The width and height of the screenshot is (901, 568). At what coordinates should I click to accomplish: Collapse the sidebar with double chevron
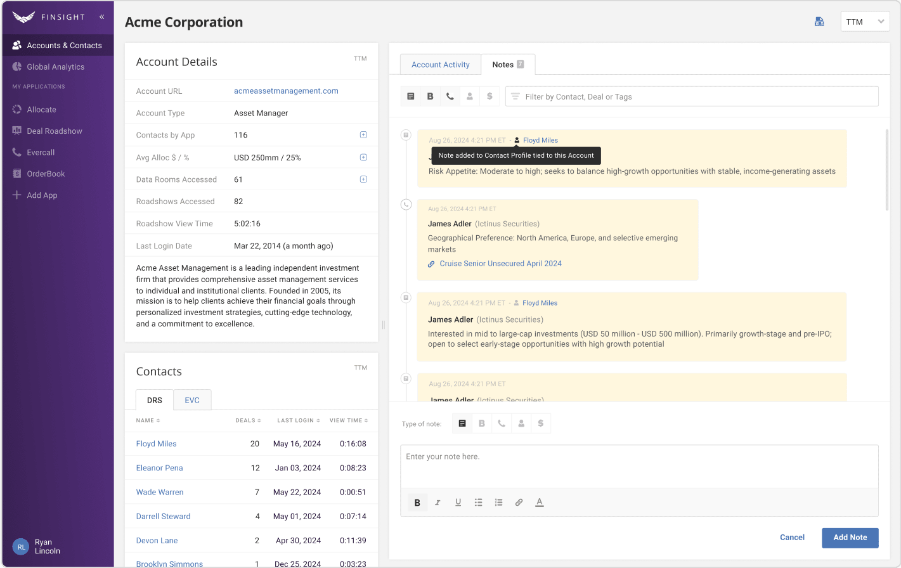point(101,17)
